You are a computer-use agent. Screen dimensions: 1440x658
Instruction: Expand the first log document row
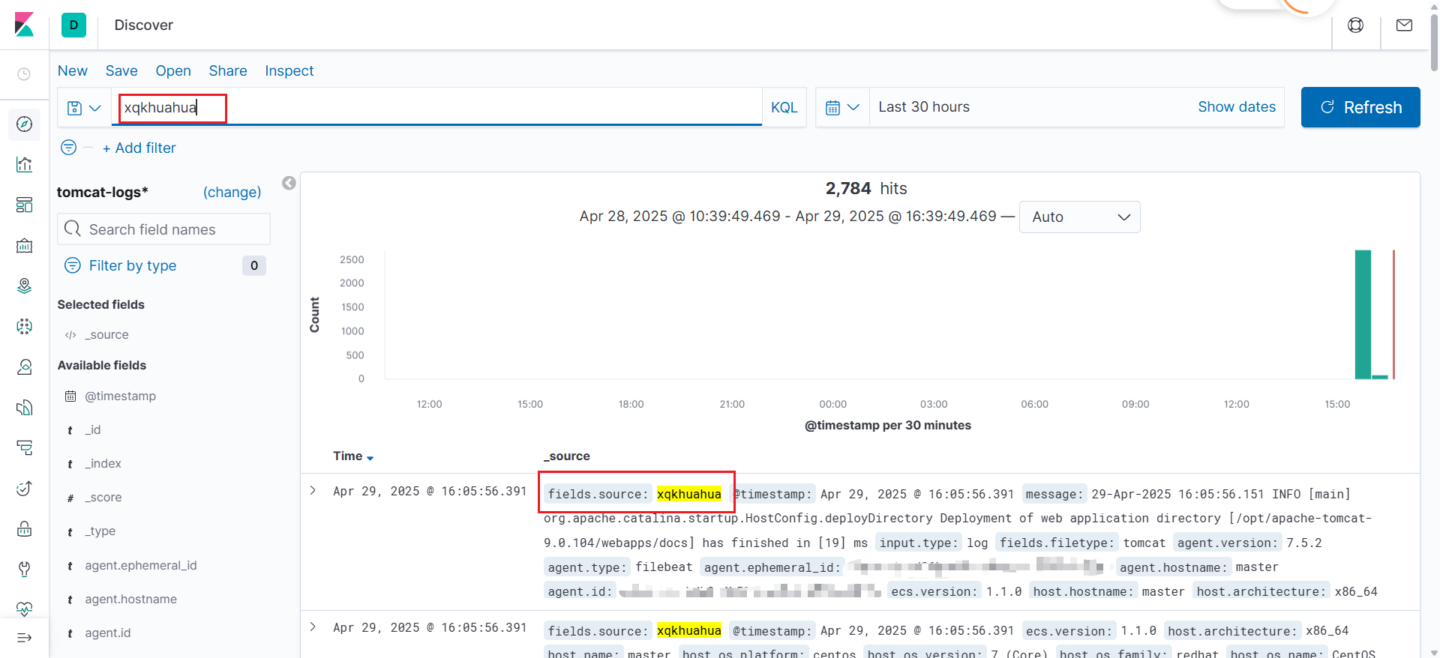coord(313,491)
